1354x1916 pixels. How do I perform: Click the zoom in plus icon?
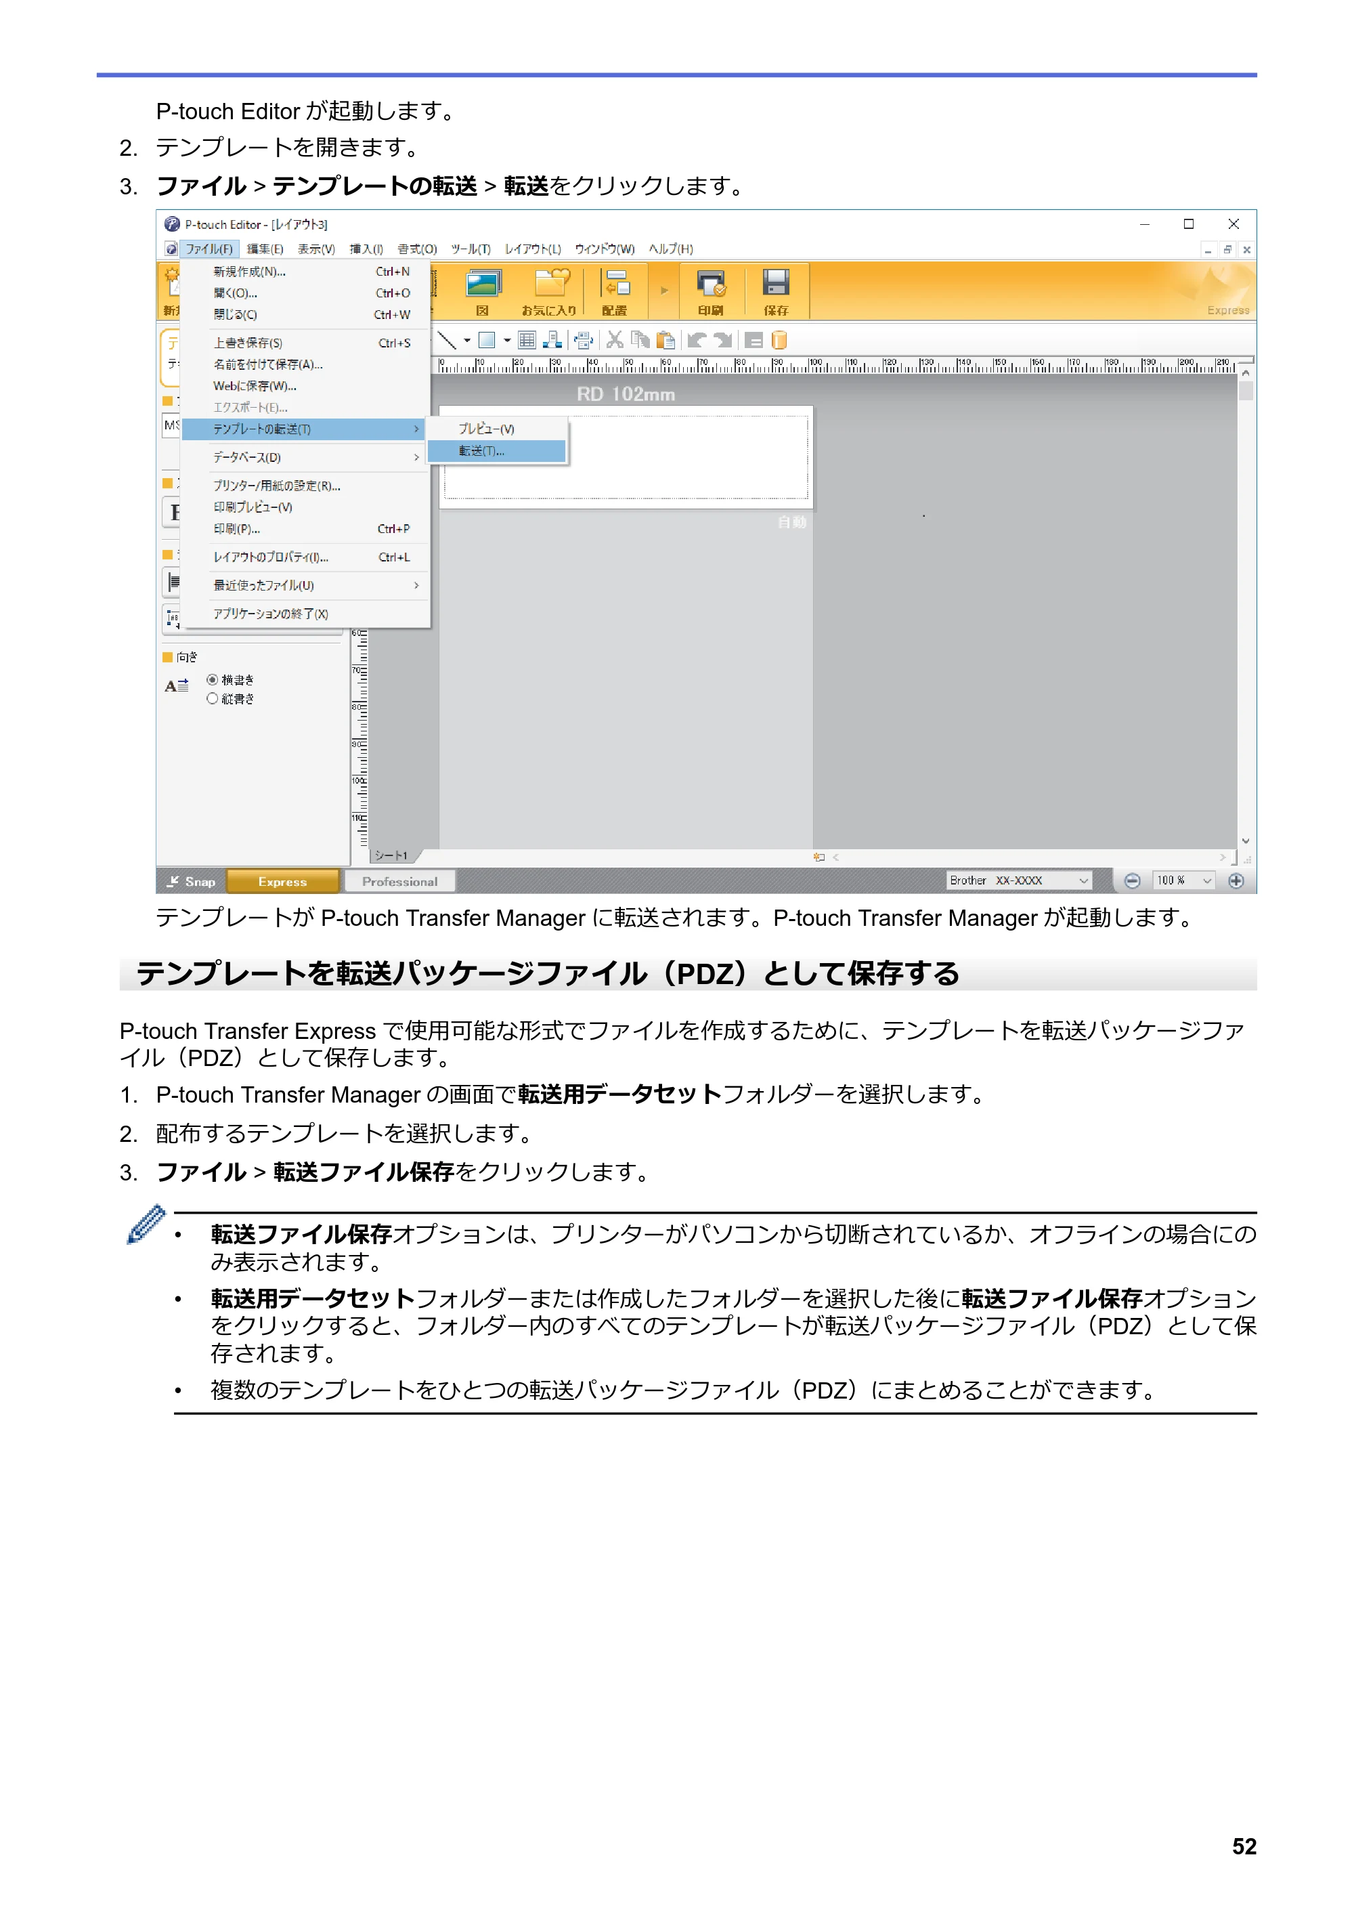pyautogui.click(x=1236, y=881)
